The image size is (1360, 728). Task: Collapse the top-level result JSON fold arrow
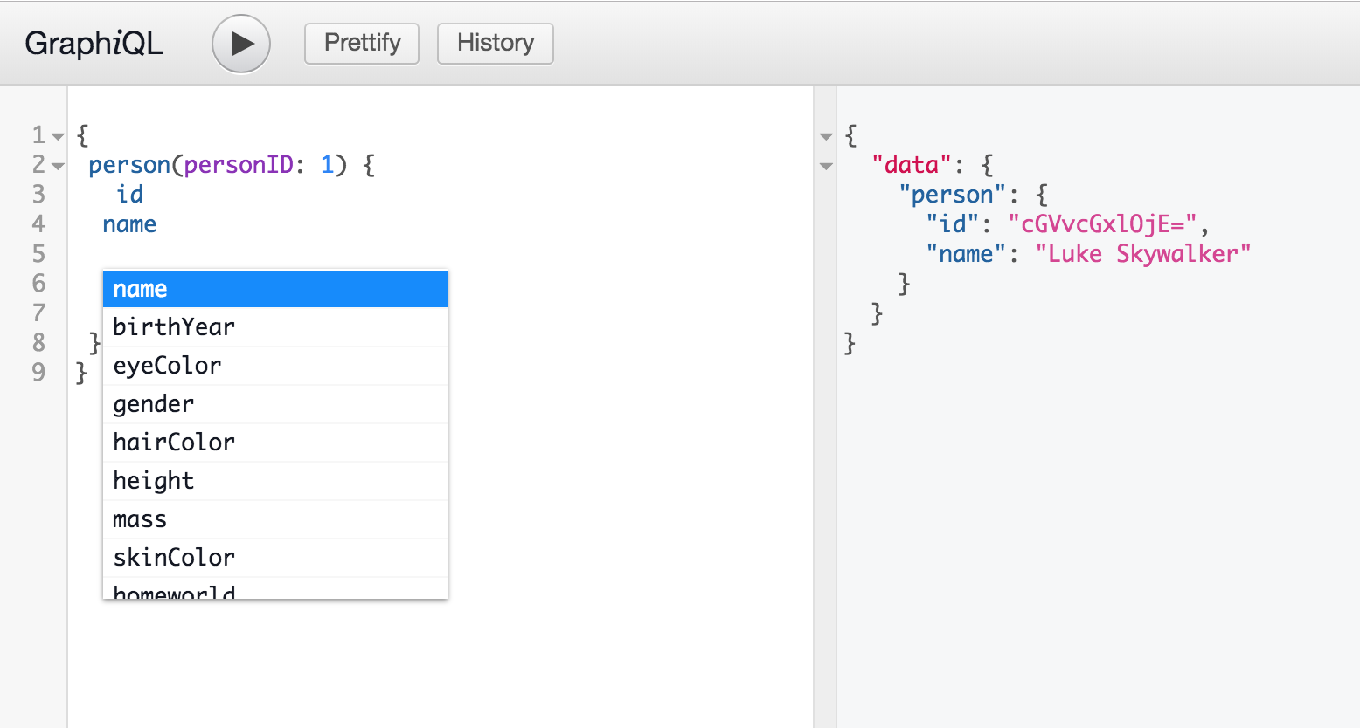coord(826,136)
